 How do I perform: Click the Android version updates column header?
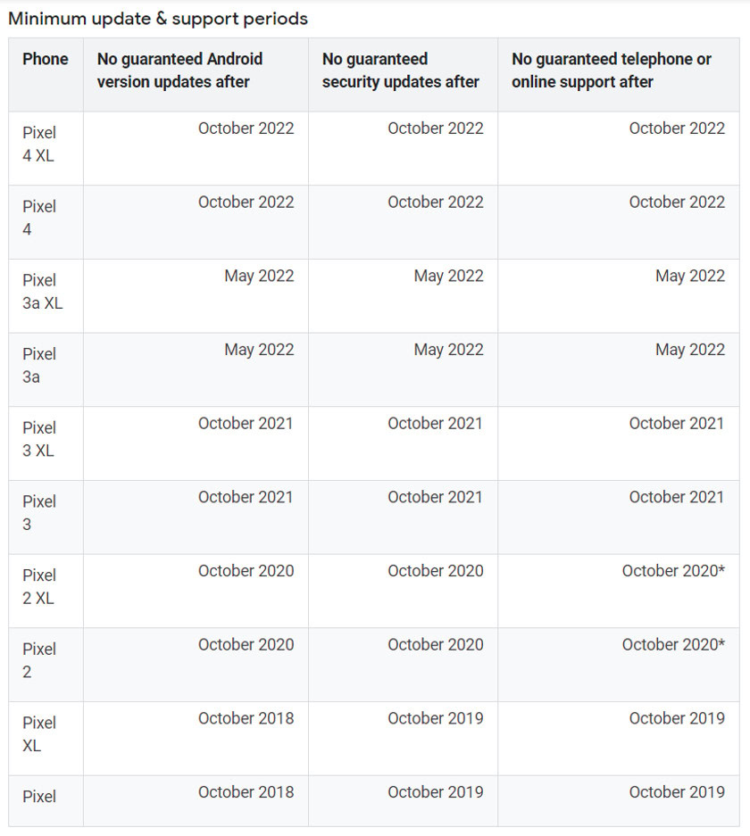click(180, 70)
